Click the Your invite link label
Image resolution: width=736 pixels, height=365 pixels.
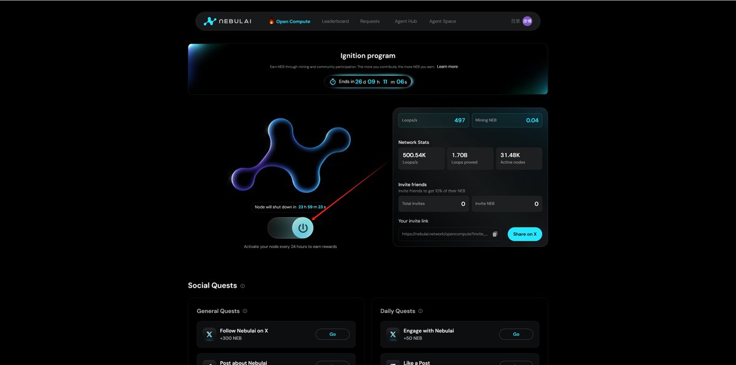[413, 221]
